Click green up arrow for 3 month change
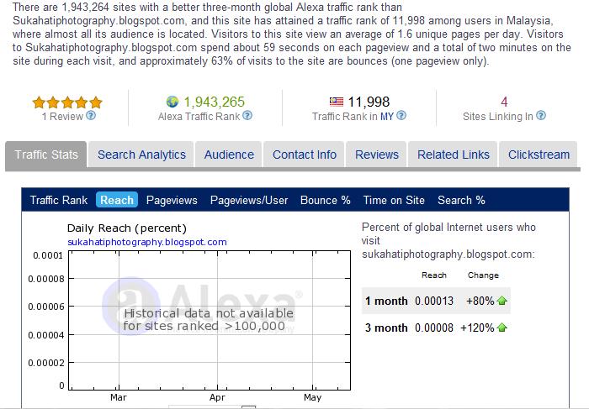 pos(501,328)
